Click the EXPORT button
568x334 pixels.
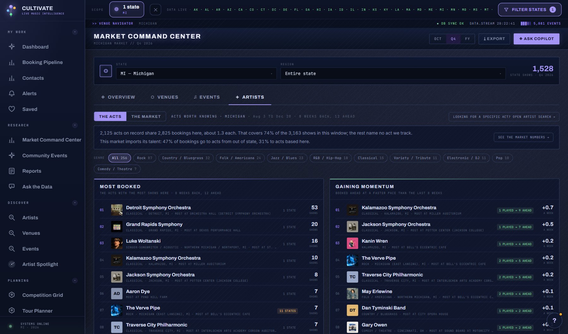(x=494, y=39)
